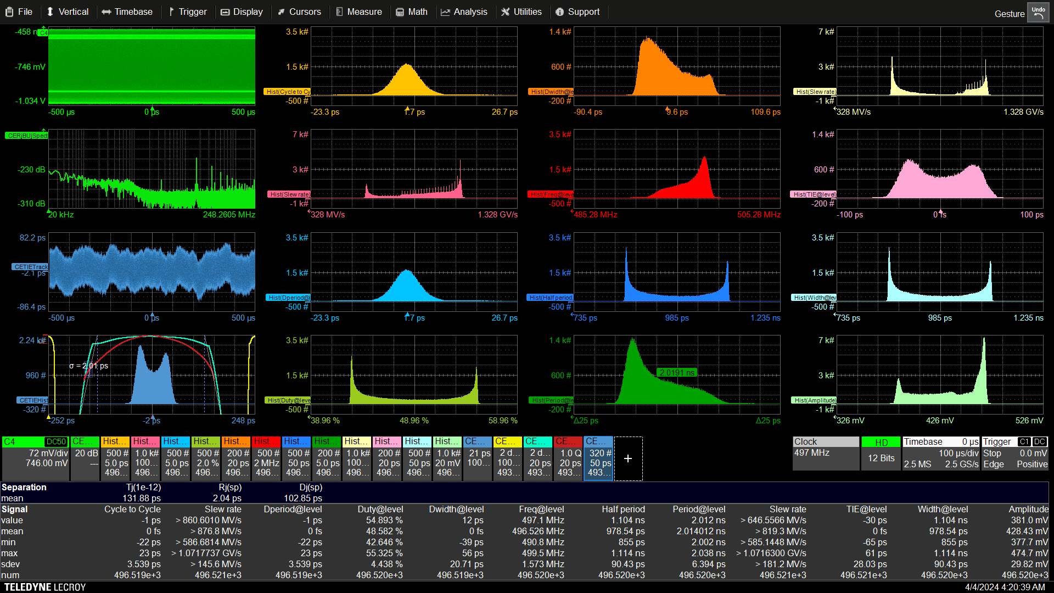The height and width of the screenshot is (593, 1054).
Task: Open the Cursors menu
Action: (x=299, y=12)
